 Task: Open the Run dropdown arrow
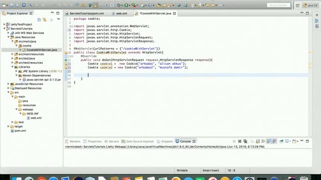[129, 5]
